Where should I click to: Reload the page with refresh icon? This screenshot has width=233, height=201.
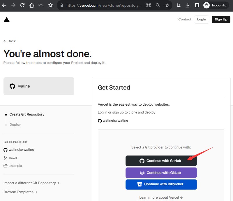[x=22, y=5]
